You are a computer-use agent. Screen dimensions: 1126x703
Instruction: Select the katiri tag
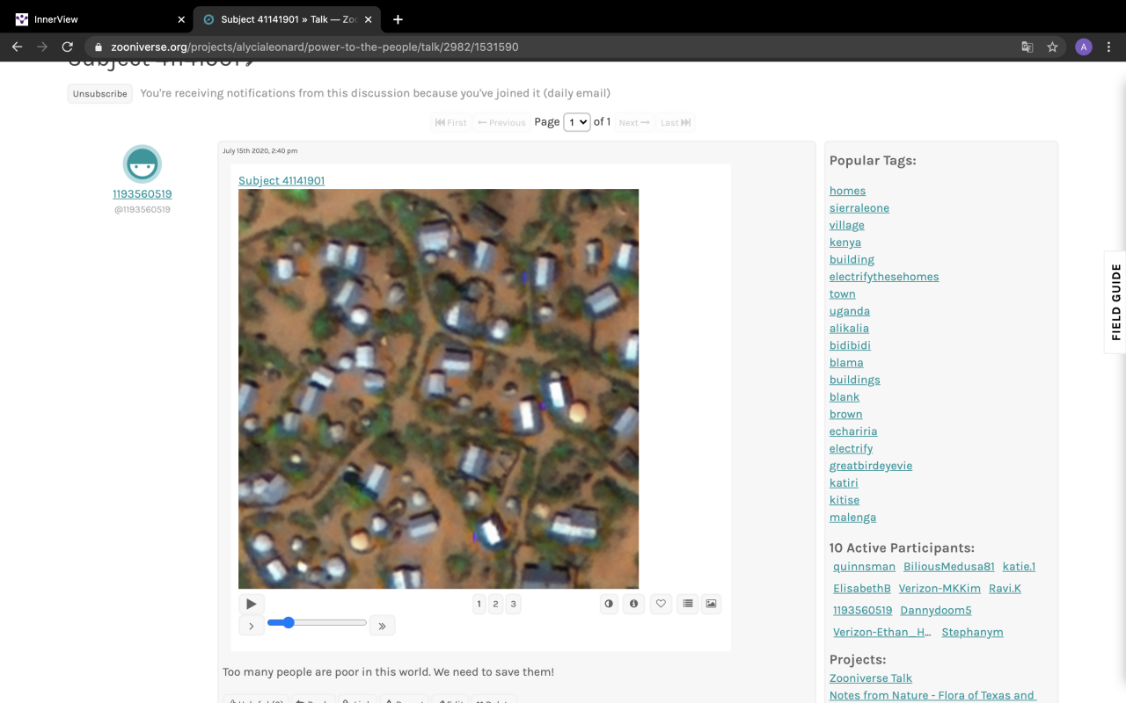tap(844, 482)
